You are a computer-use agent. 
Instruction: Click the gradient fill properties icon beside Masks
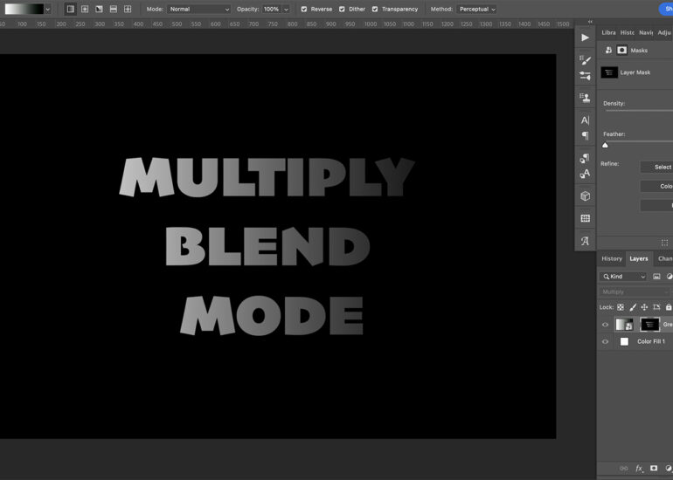tap(608, 51)
